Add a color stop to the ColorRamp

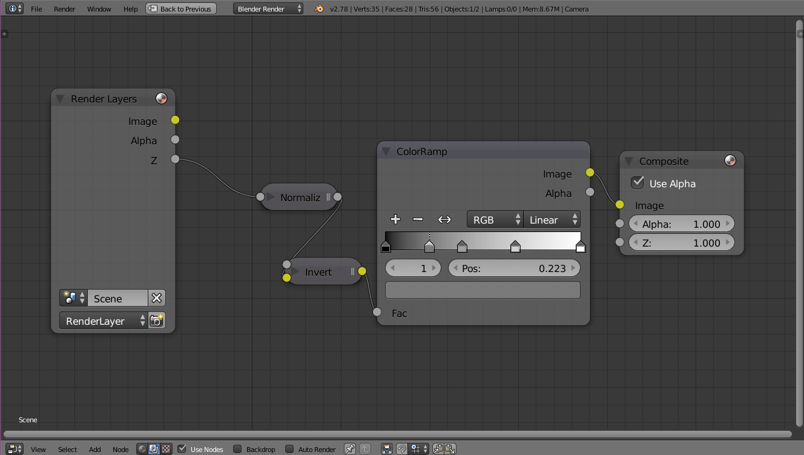pos(395,219)
